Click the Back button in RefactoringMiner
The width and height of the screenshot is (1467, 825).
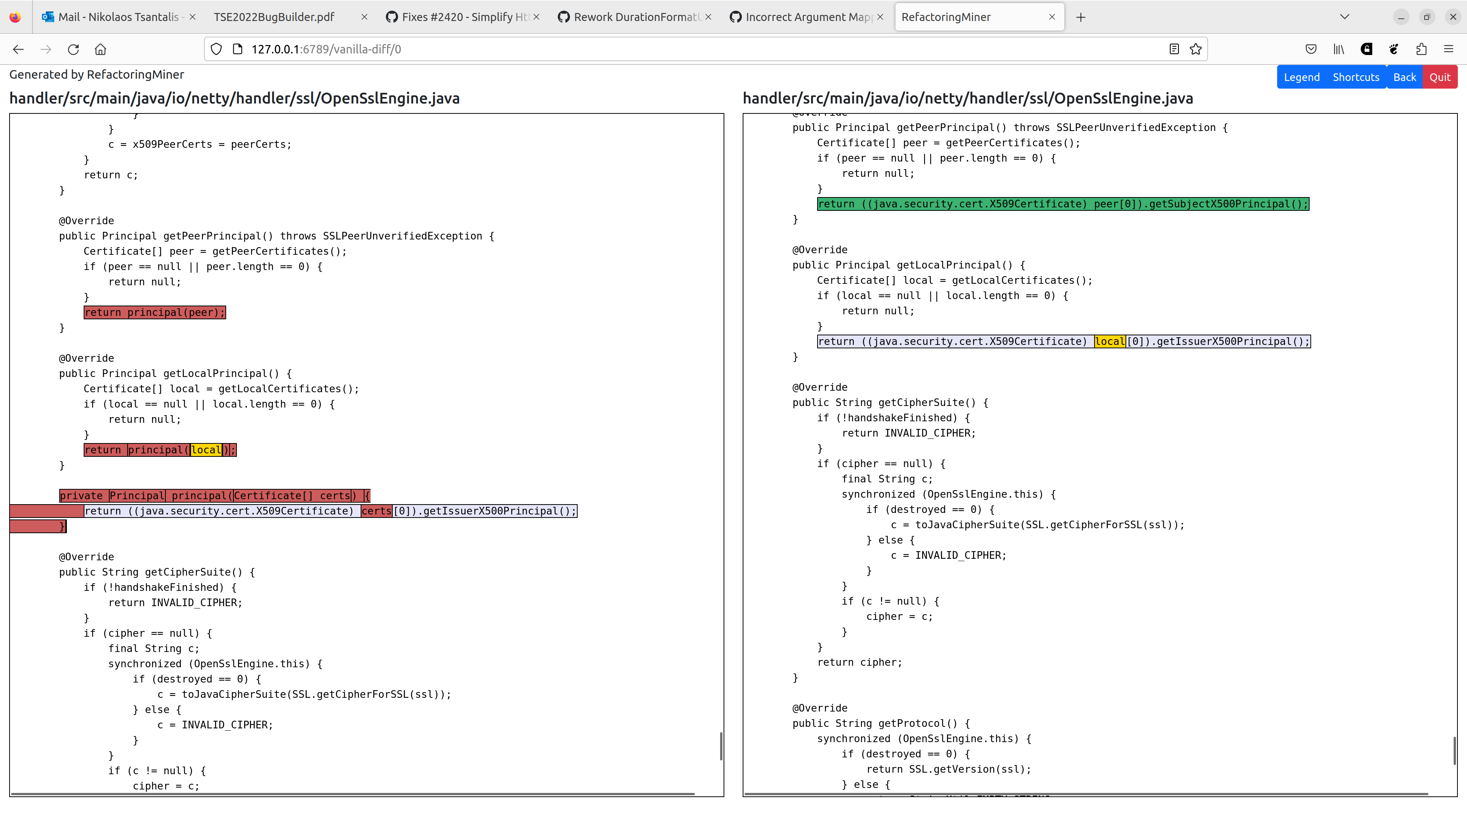pyautogui.click(x=1404, y=76)
